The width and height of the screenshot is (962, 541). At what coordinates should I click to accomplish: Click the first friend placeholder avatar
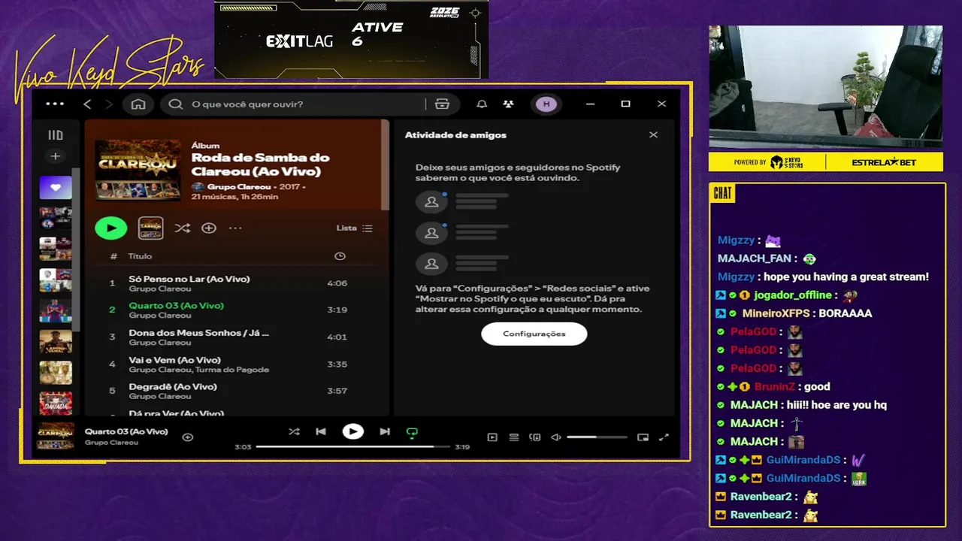[431, 202]
